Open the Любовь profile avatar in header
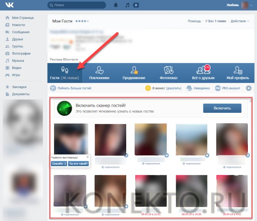This screenshot has width=257, height=221. pos(245,5)
